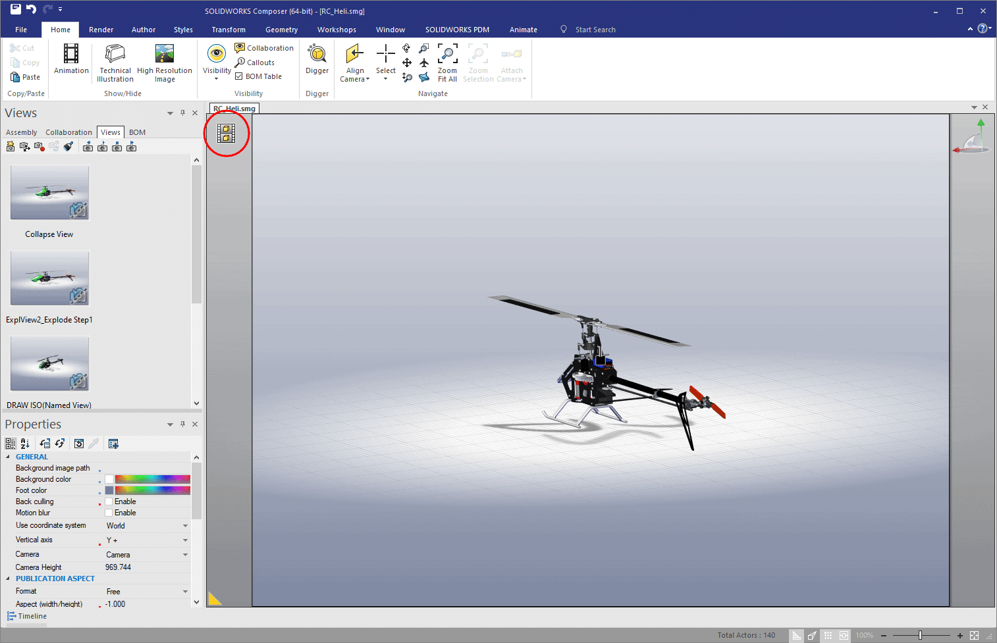Click the Paste button
Image resolution: width=997 pixels, height=643 pixels.
[26, 77]
